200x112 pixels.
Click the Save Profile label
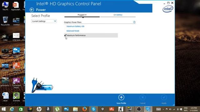pyautogui.click(x=121, y=103)
